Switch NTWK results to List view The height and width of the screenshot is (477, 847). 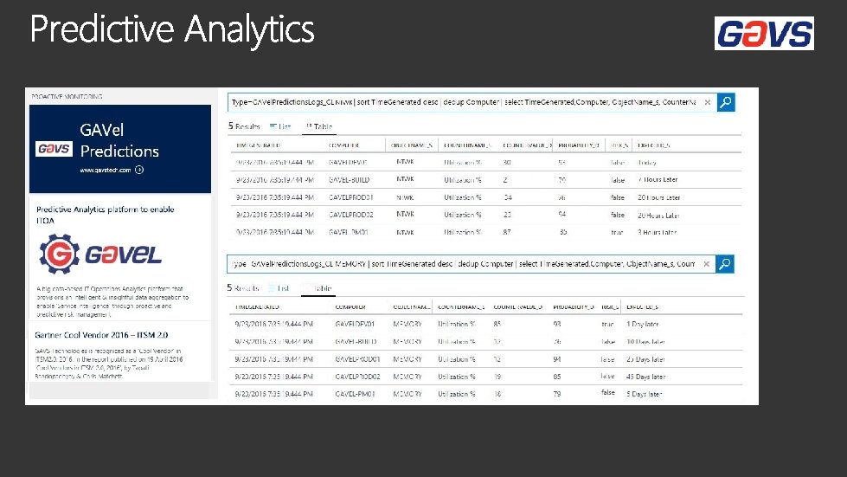[280, 126]
